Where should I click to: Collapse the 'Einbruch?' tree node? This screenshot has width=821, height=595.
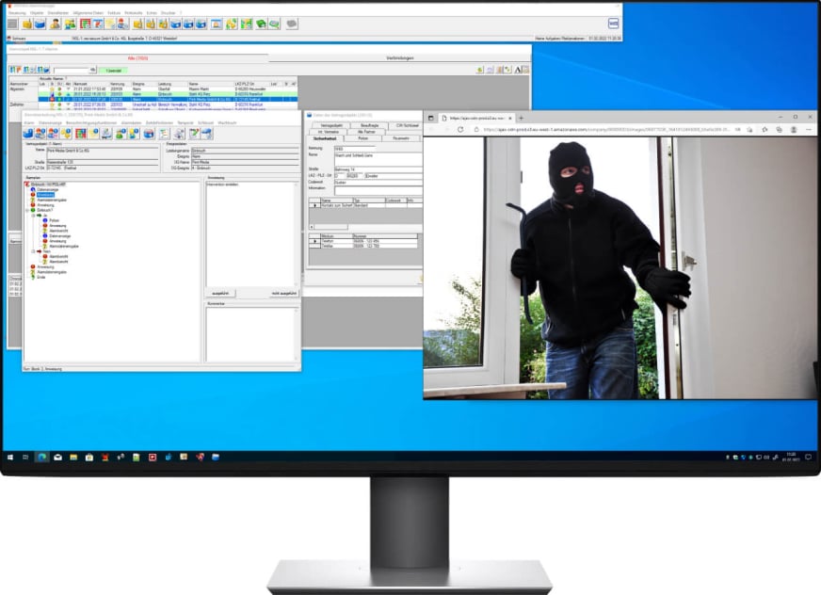pyautogui.click(x=27, y=210)
